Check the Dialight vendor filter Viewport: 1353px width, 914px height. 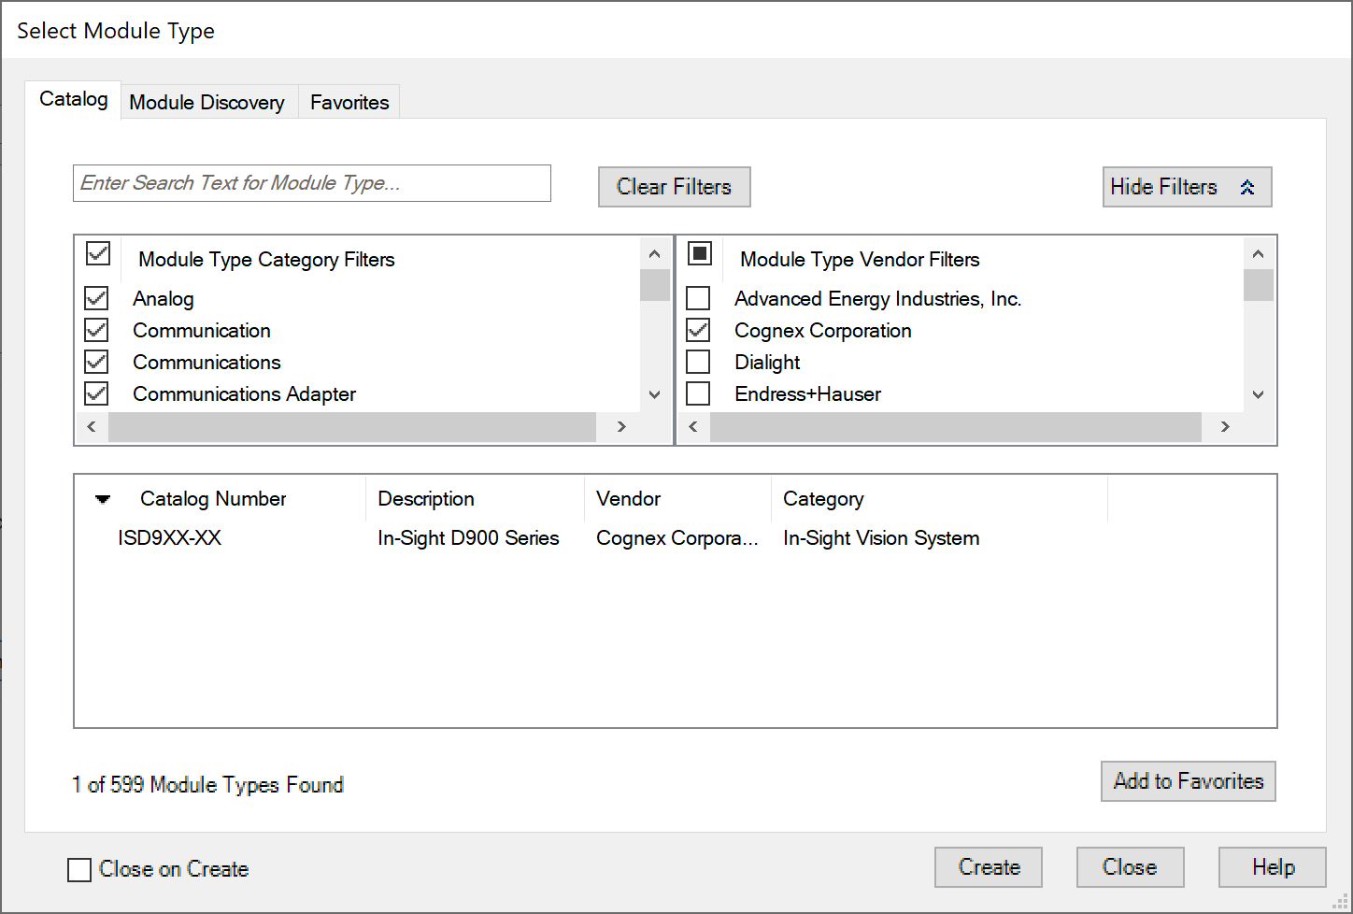pyautogui.click(x=698, y=362)
